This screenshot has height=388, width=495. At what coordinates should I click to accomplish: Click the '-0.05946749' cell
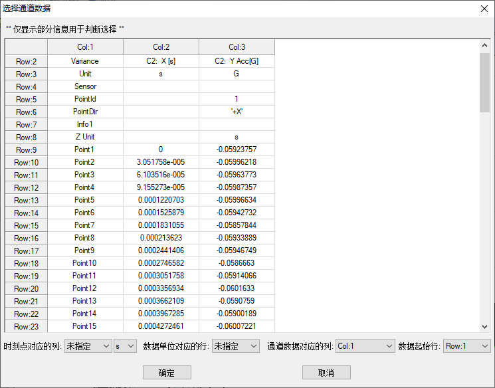(x=237, y=250)
